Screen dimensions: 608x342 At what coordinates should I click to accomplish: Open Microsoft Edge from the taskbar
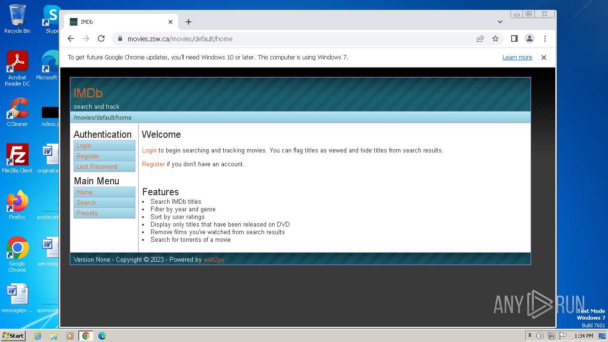click(102, 336)
